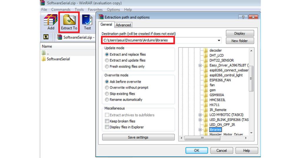Click the Extract To toolbar icon

point(69,22)
